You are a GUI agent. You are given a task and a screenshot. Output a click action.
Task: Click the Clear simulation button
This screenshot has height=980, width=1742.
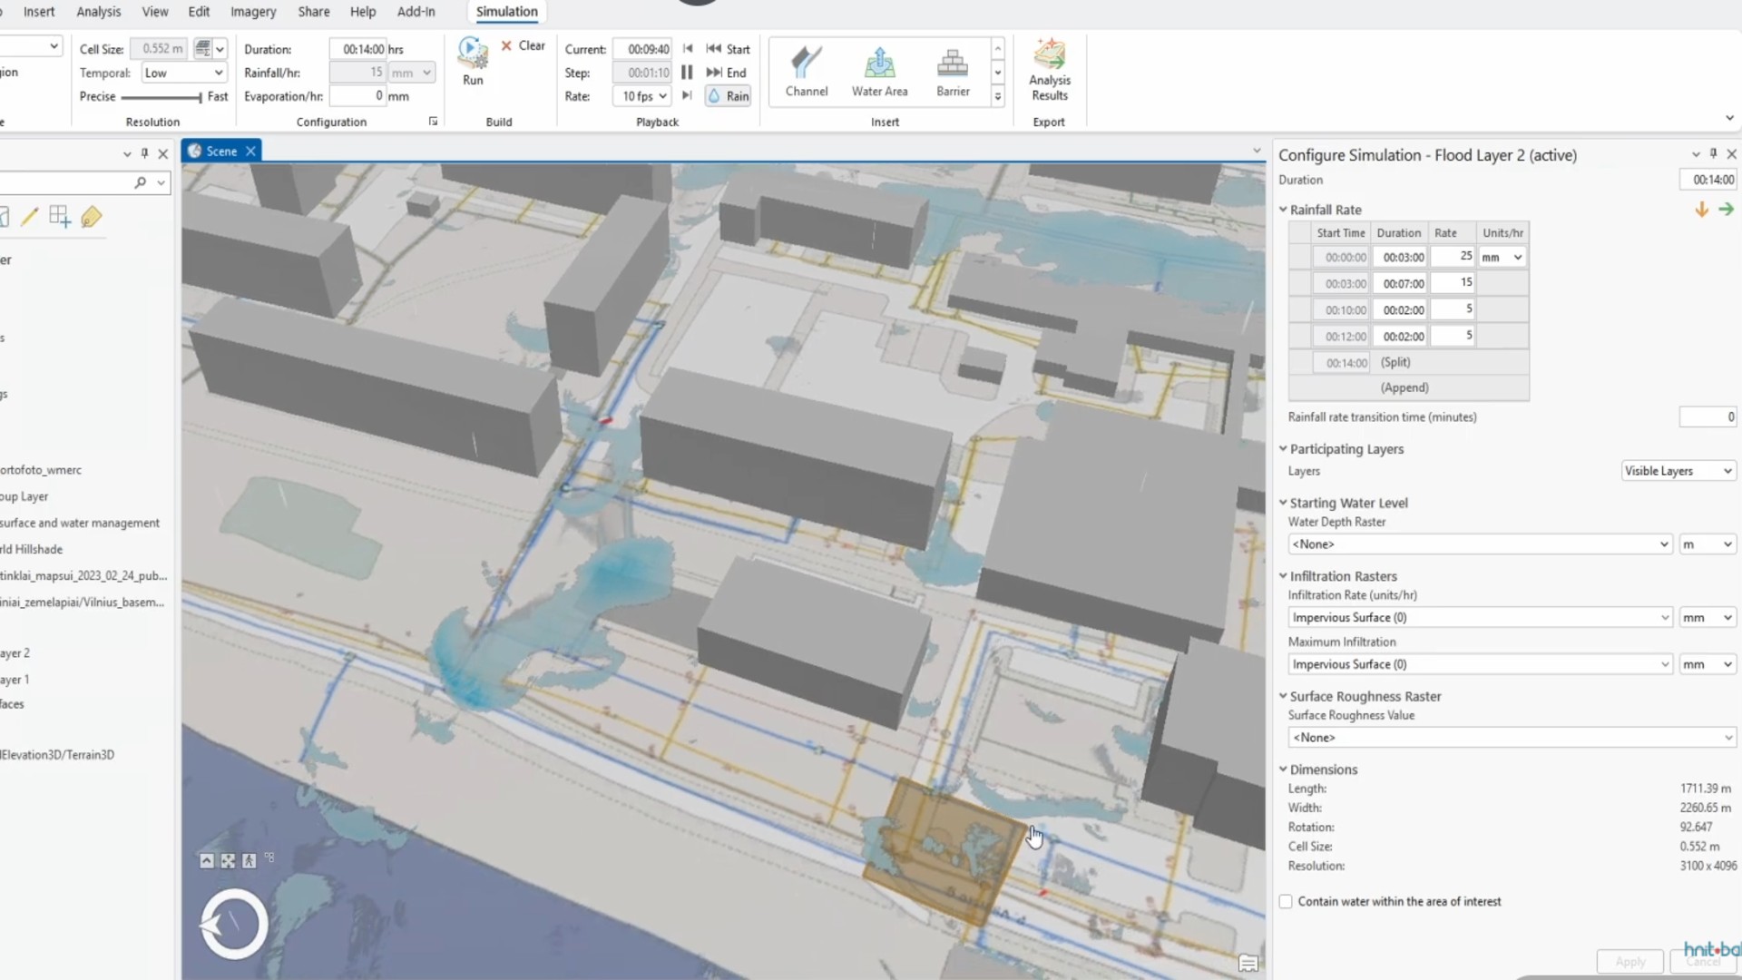524,45
